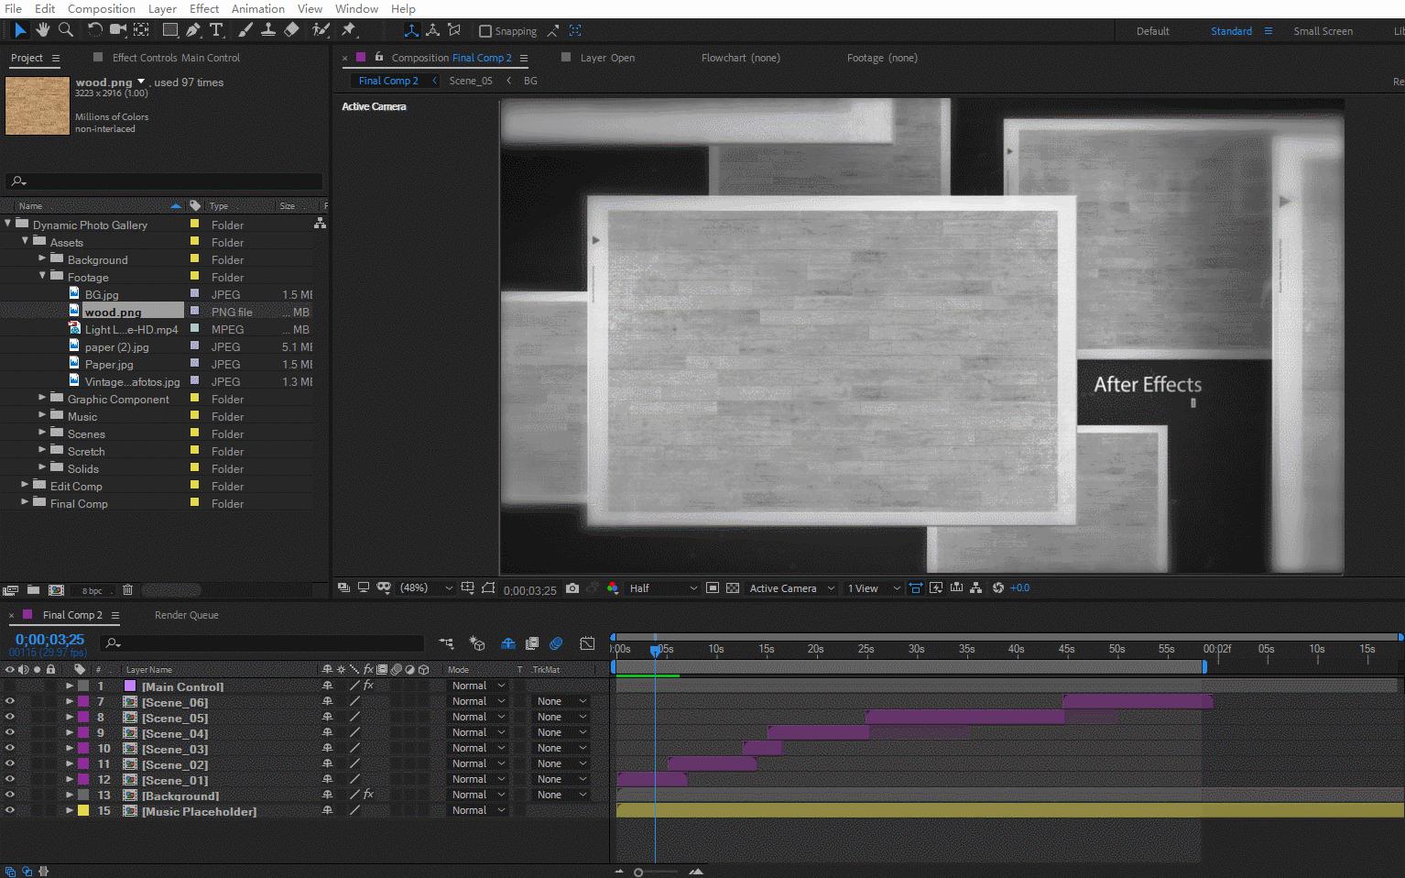Viewport: 1405px width, 878px height.
Task: Delete selected item with trash icon
Action: pyautogui.click(x=127, y=590)
